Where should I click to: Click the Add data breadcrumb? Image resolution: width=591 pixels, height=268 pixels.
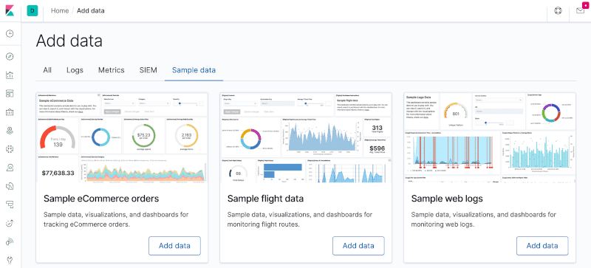(91, 10)
